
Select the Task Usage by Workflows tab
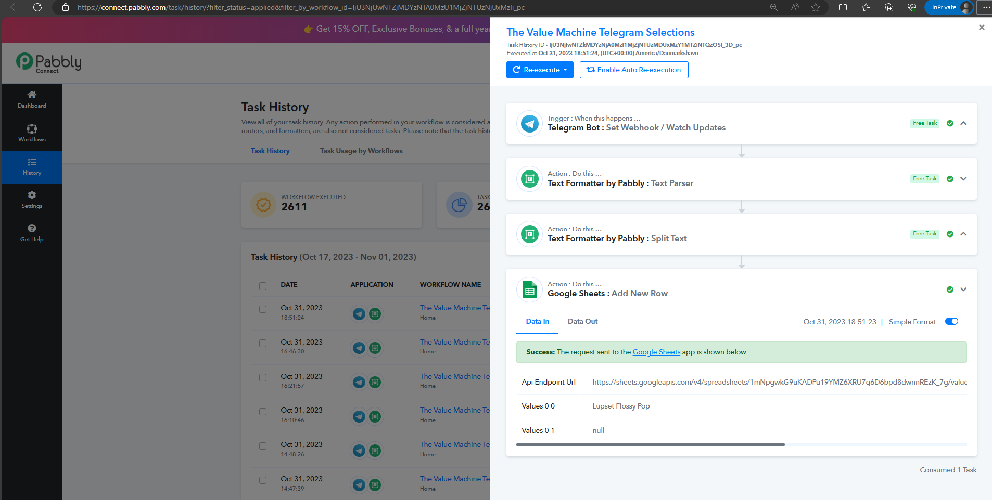361,151
